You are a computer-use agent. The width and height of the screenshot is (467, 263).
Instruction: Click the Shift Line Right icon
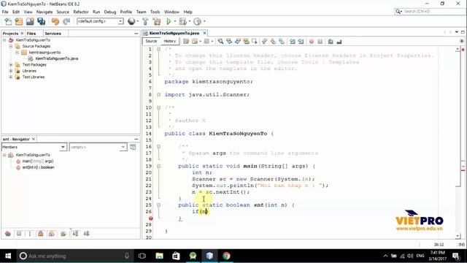pos(301,42)
